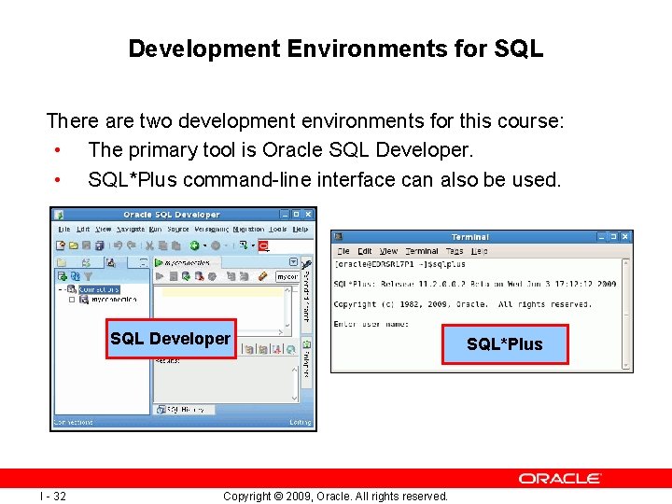Click the red Oracle icon in the toolbar

pos(263,245)
